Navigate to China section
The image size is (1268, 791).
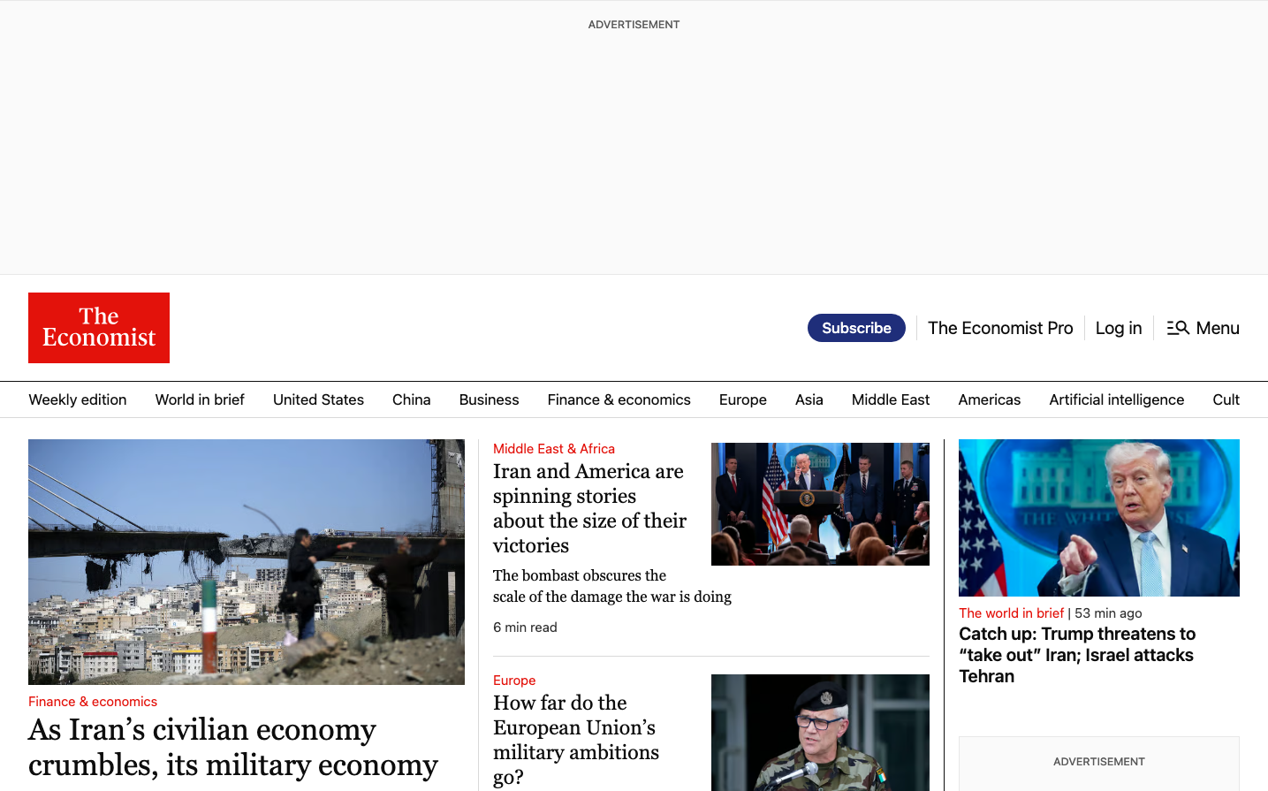[x=412, y=399]
